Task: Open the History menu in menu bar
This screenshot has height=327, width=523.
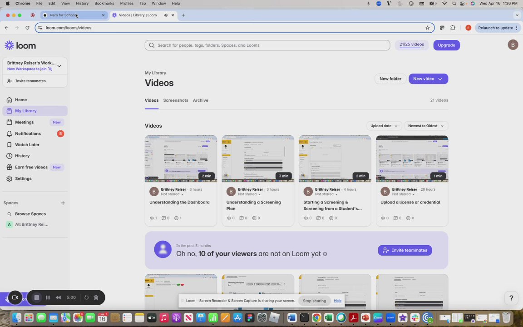Action: pyautogui.click(x=82, y=3)
